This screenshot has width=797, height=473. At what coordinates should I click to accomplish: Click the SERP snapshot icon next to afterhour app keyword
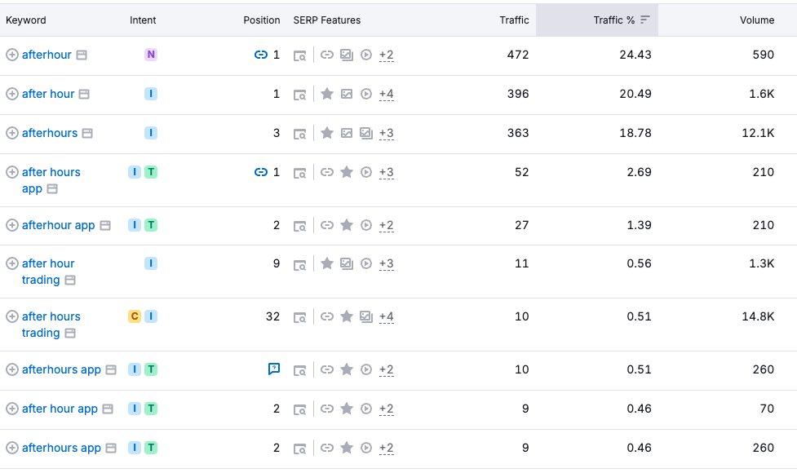click(x=105, y=225)
